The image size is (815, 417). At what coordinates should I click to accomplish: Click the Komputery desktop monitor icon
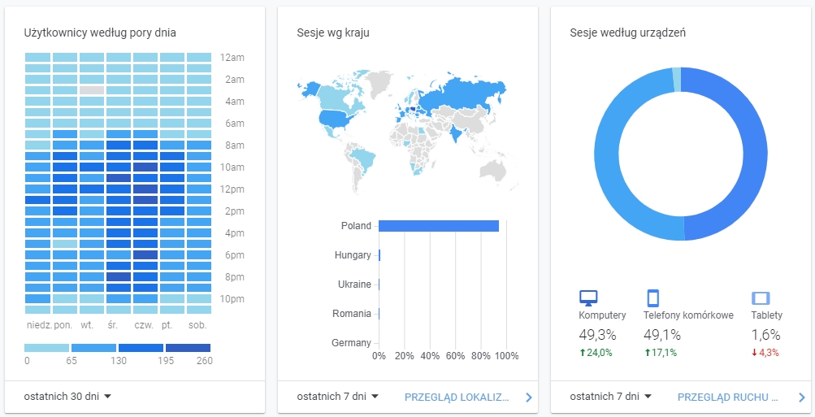pos(587,298)
